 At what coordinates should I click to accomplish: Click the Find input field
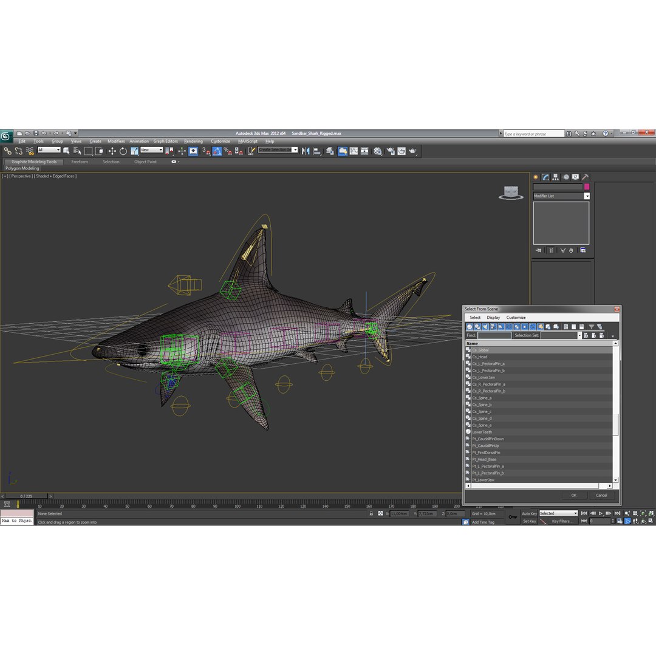[x=494, y=335]
